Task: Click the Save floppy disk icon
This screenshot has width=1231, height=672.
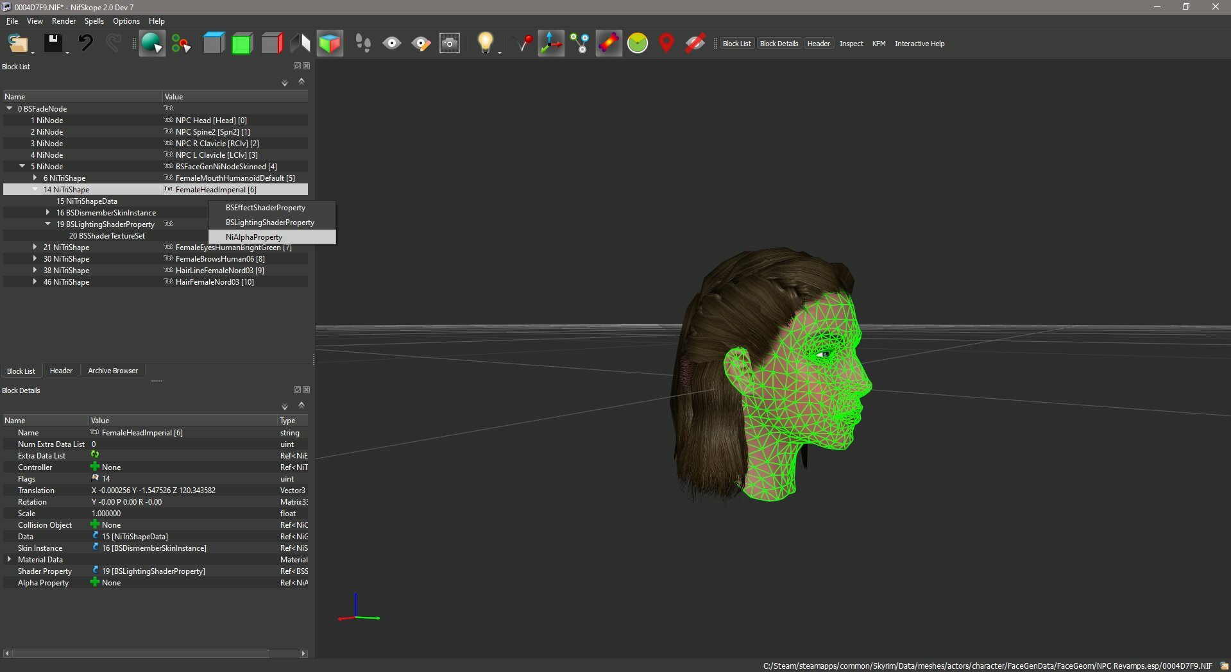Action: [53, 44]
